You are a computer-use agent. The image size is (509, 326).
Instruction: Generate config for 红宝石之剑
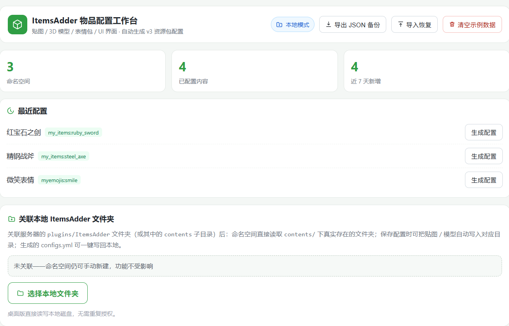pyautogui.click(x=484, y=132)
